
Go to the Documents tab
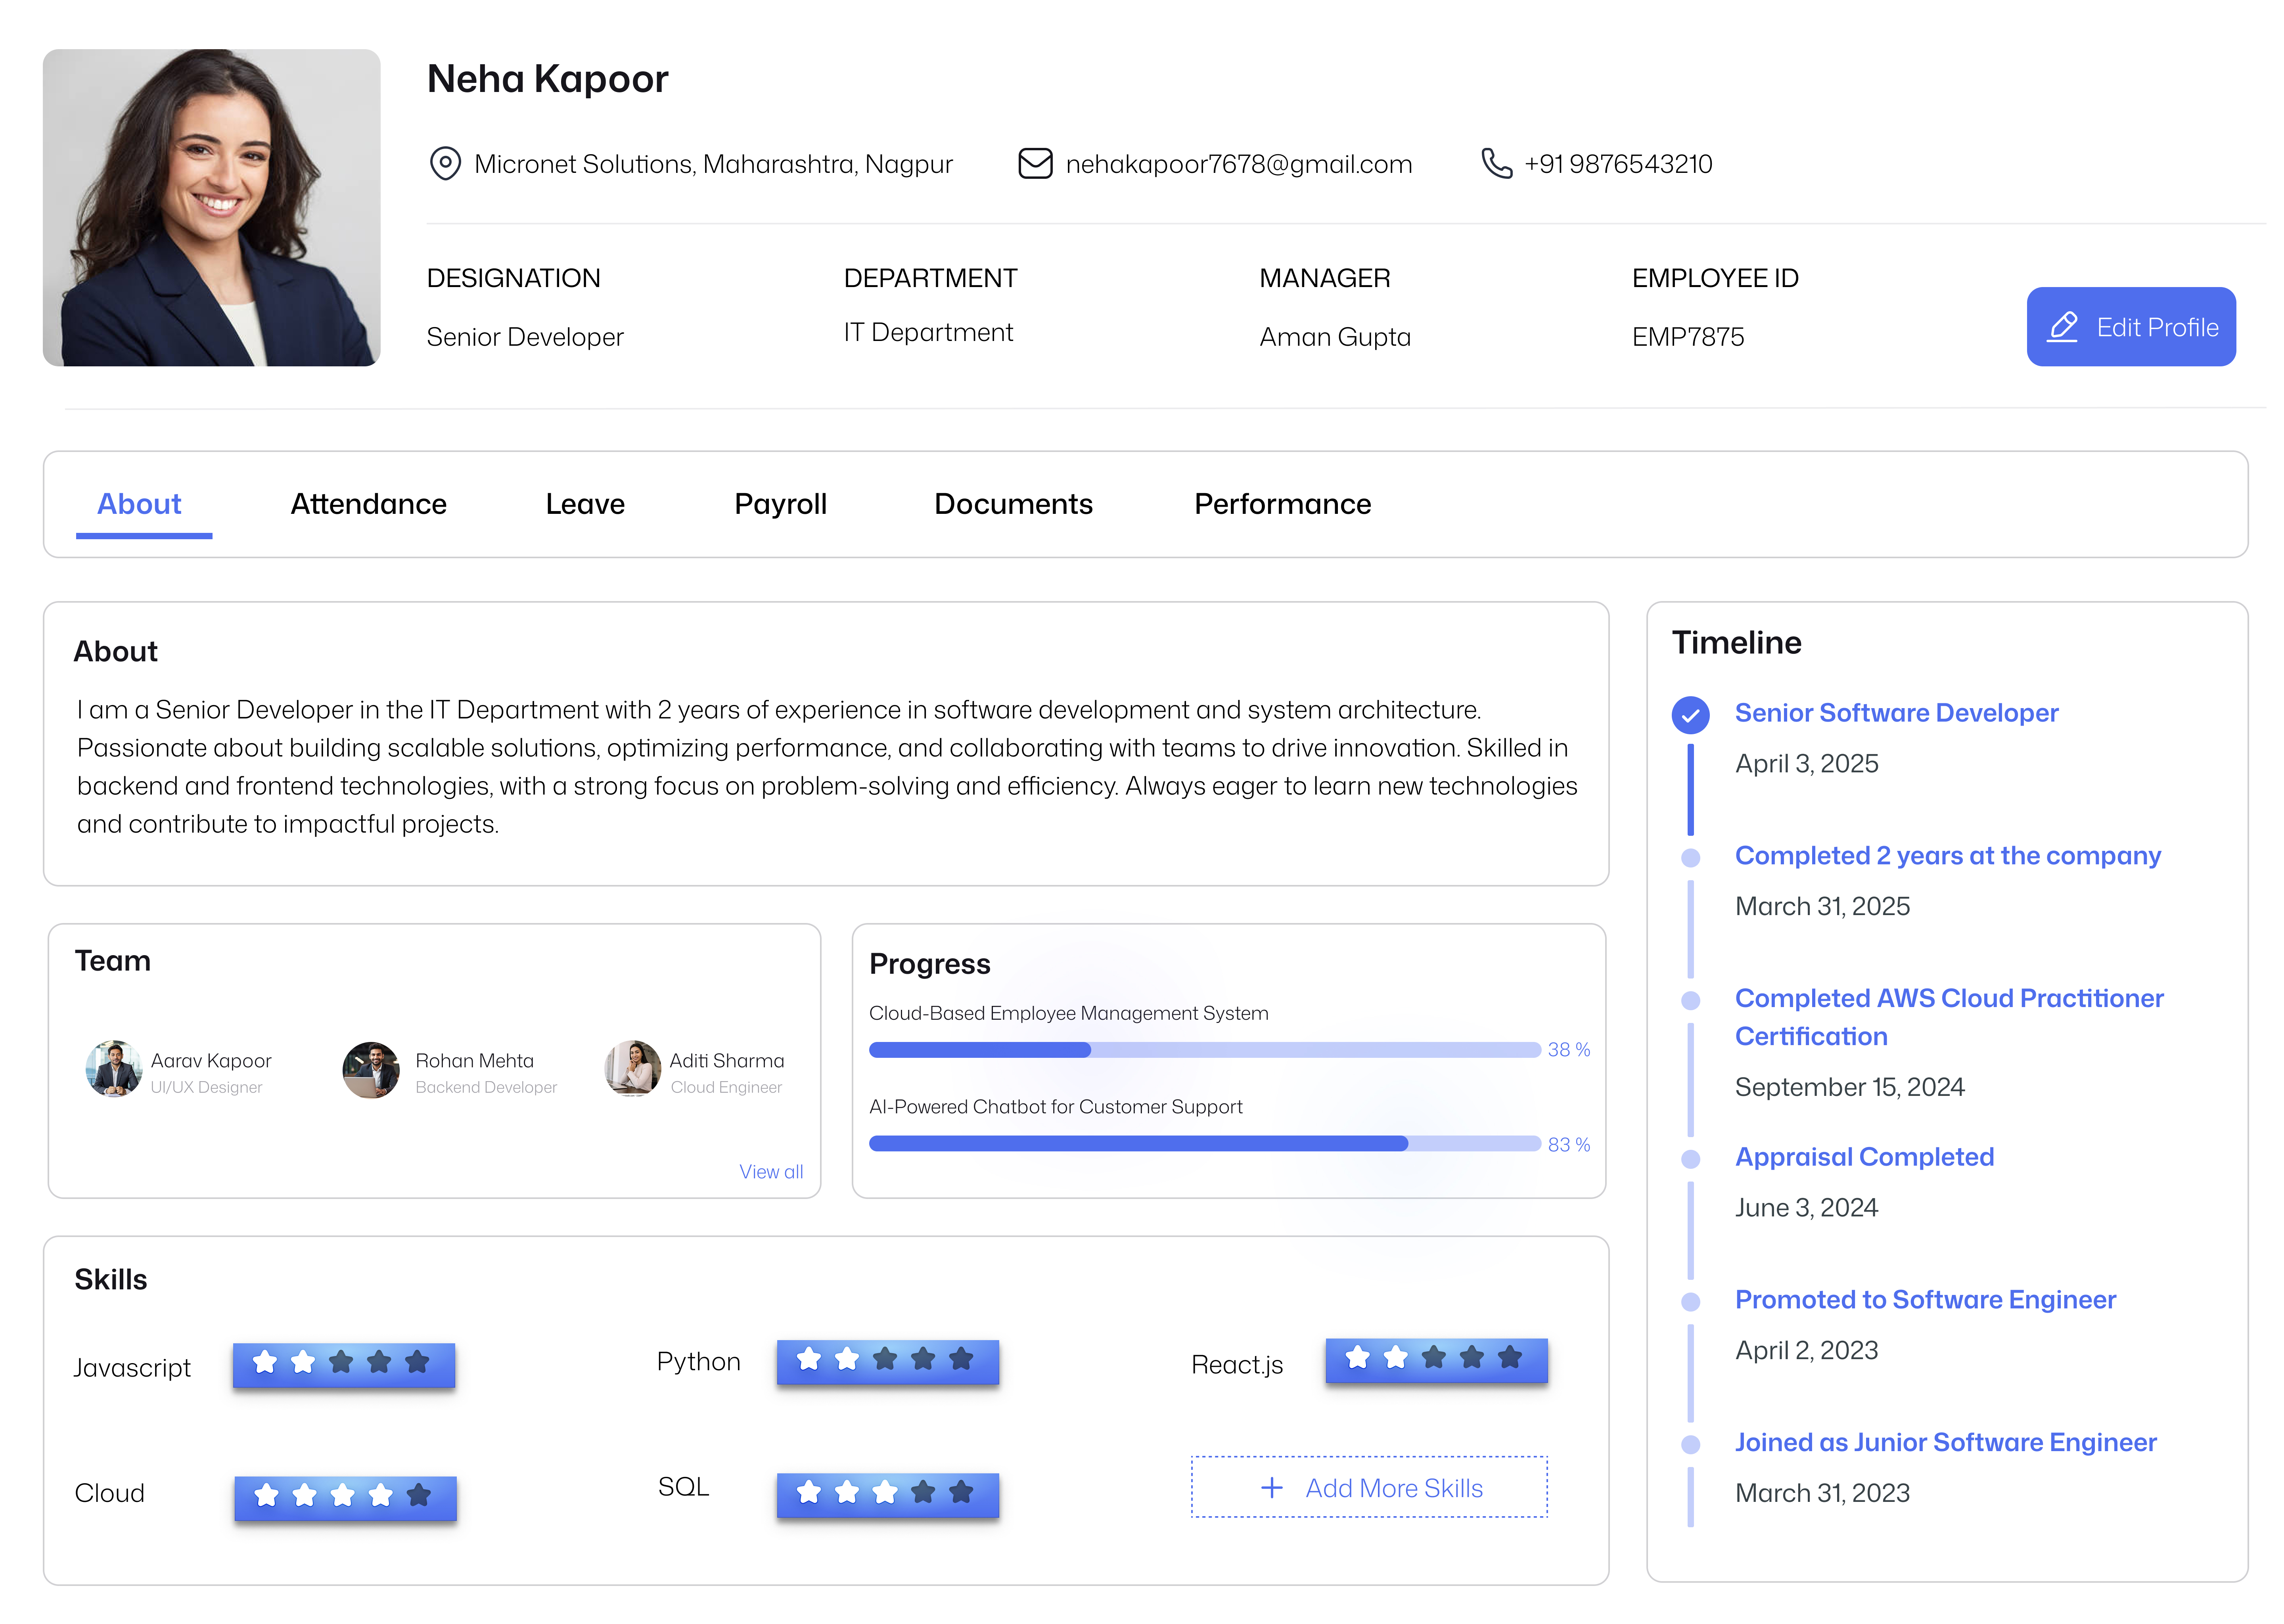(1013, 504)
